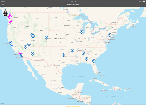Screen dimensions: 146x109
Task: Select the blue pin near Denver
Action: (x=46, y=38)
